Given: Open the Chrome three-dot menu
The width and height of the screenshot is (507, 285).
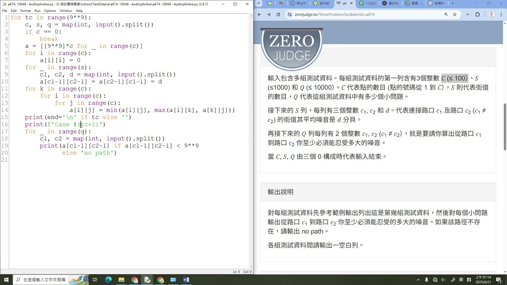Looking at the screenshot, I should pyautogui.click(x=501, y=14).
